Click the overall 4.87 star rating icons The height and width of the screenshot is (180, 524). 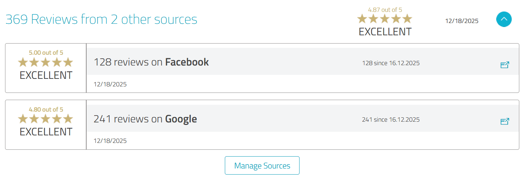click(x=385, y=19)
